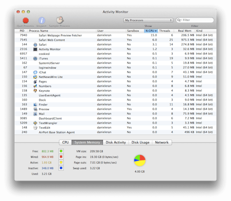231x201 pixels.
Task: Select the TextWrangler icon
Action: [35, 123]
